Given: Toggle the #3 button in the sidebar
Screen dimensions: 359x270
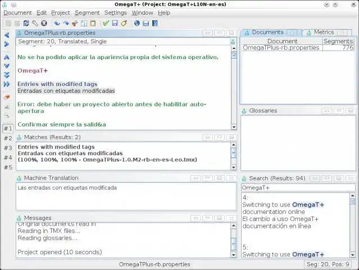Looking at the screenshot, I should coord(8,148).
